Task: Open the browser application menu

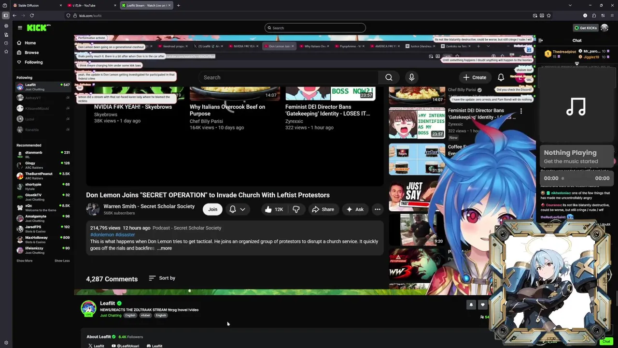Action: [x=612, y=15]
